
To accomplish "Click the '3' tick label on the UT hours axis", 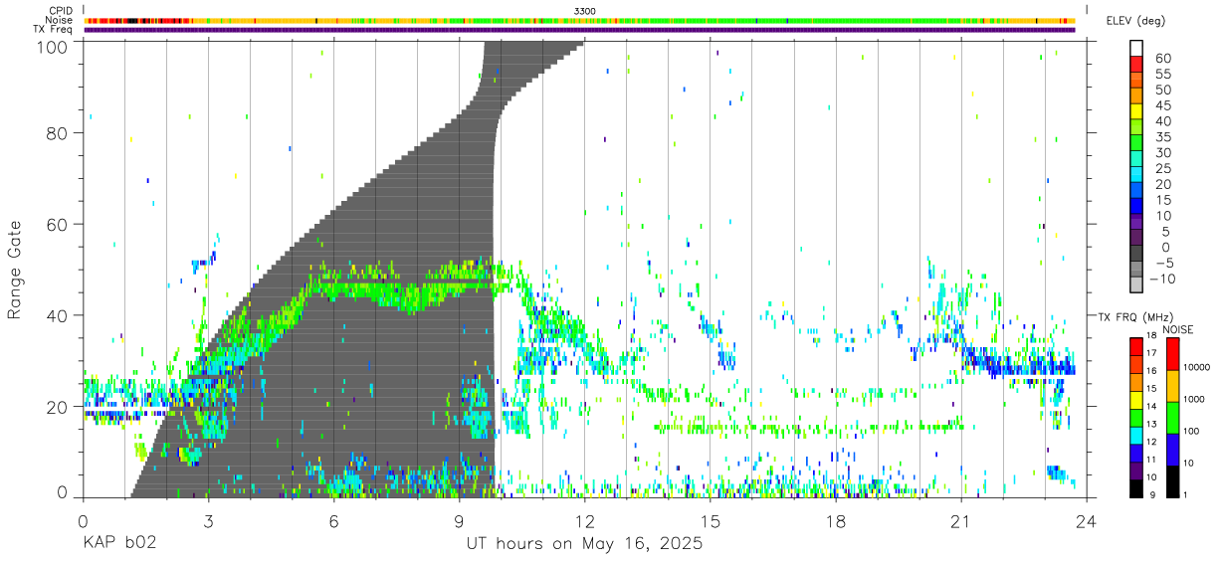I will 208,520.
